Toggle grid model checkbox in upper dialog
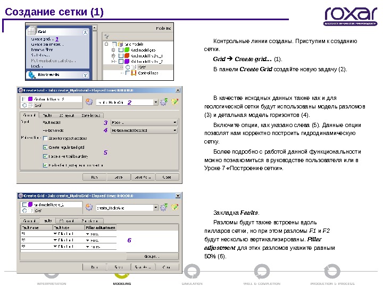Viewport: 383px width, 287px height. point(24,99)
